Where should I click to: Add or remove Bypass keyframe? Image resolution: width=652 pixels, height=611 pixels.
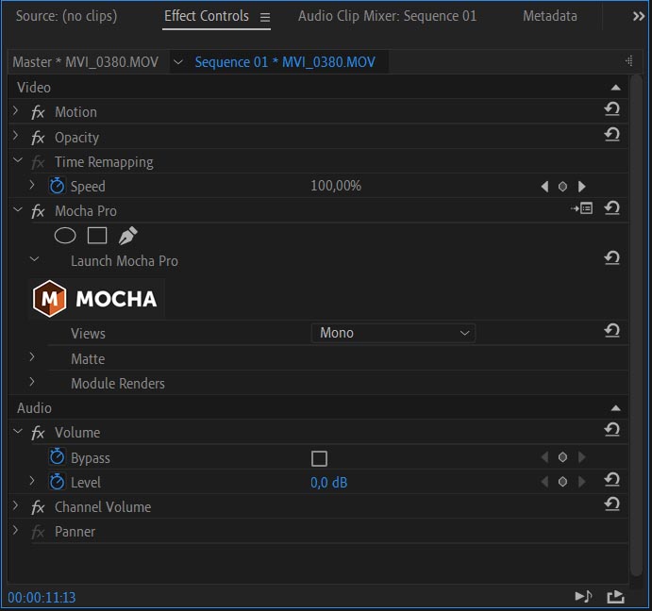tap(562, 457)
